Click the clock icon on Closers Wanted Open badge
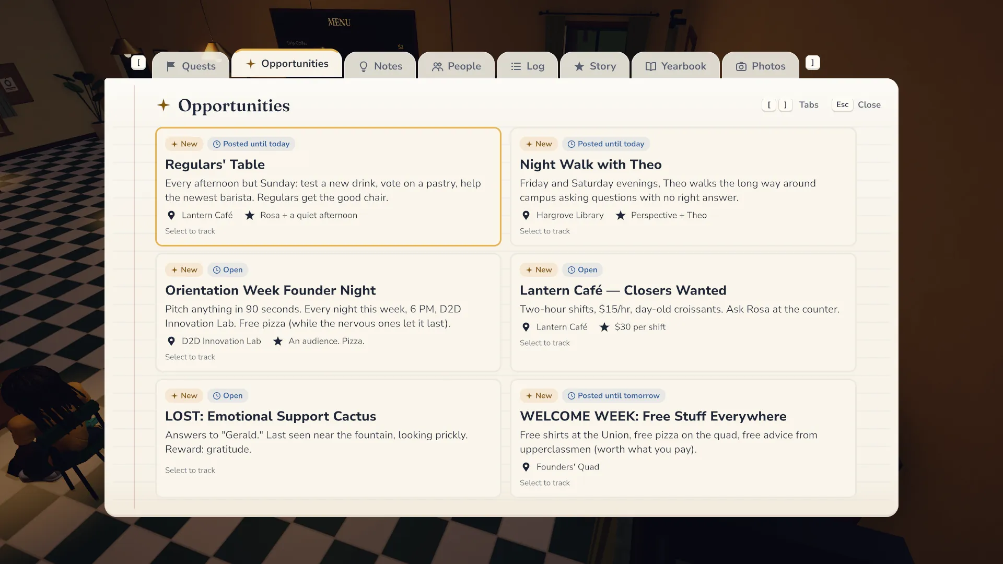This screenshot has height=564, width=1003. (x=571, y=270)
